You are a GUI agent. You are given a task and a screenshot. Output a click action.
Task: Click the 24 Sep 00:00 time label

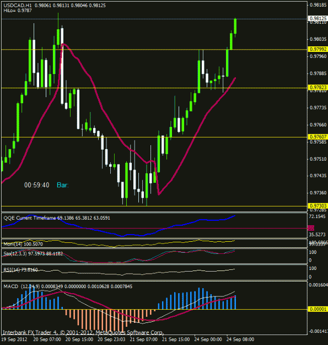tap(208, 339)
